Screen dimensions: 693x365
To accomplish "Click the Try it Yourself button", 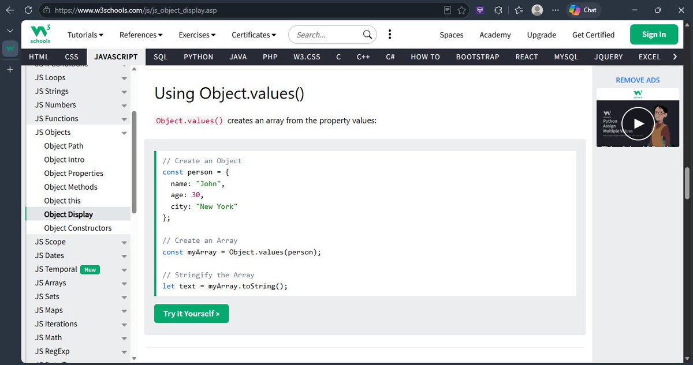I will [191, 314].
